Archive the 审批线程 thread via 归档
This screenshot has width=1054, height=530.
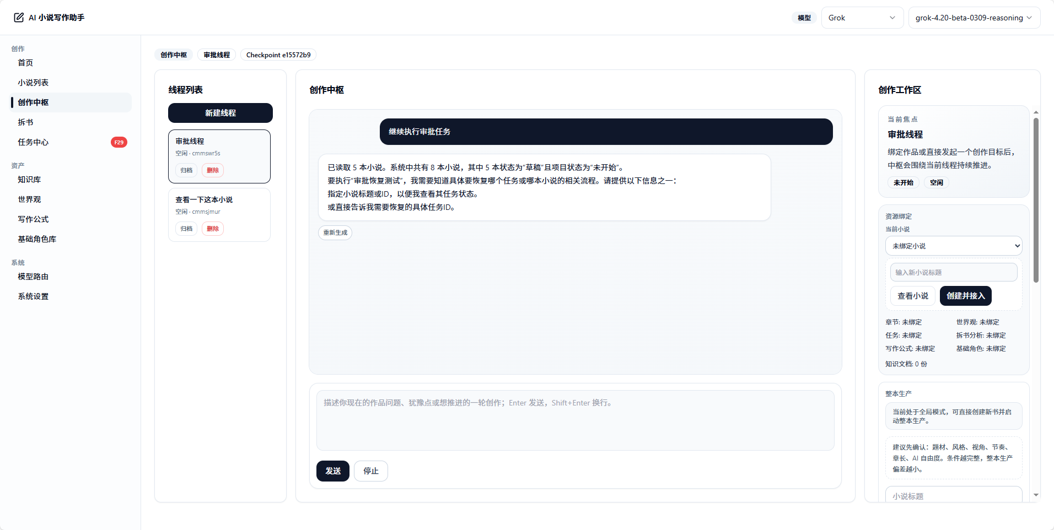click(186, 170)
